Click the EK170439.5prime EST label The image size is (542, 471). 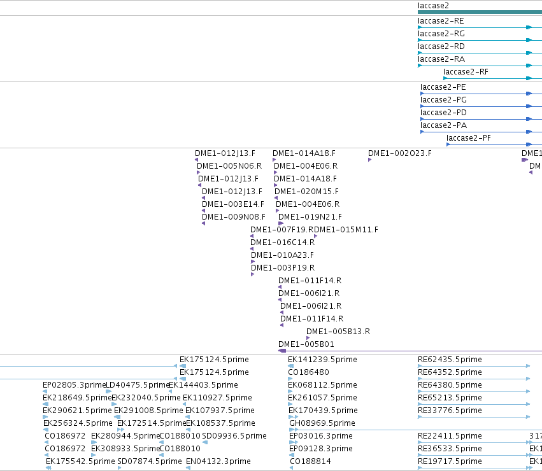323,411
